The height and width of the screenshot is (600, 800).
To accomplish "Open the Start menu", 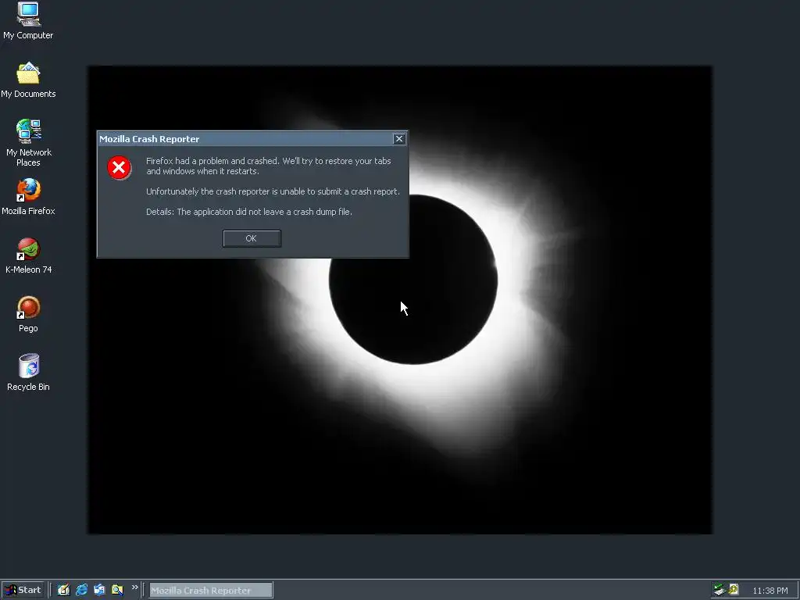I will click(x=23, y=591).
